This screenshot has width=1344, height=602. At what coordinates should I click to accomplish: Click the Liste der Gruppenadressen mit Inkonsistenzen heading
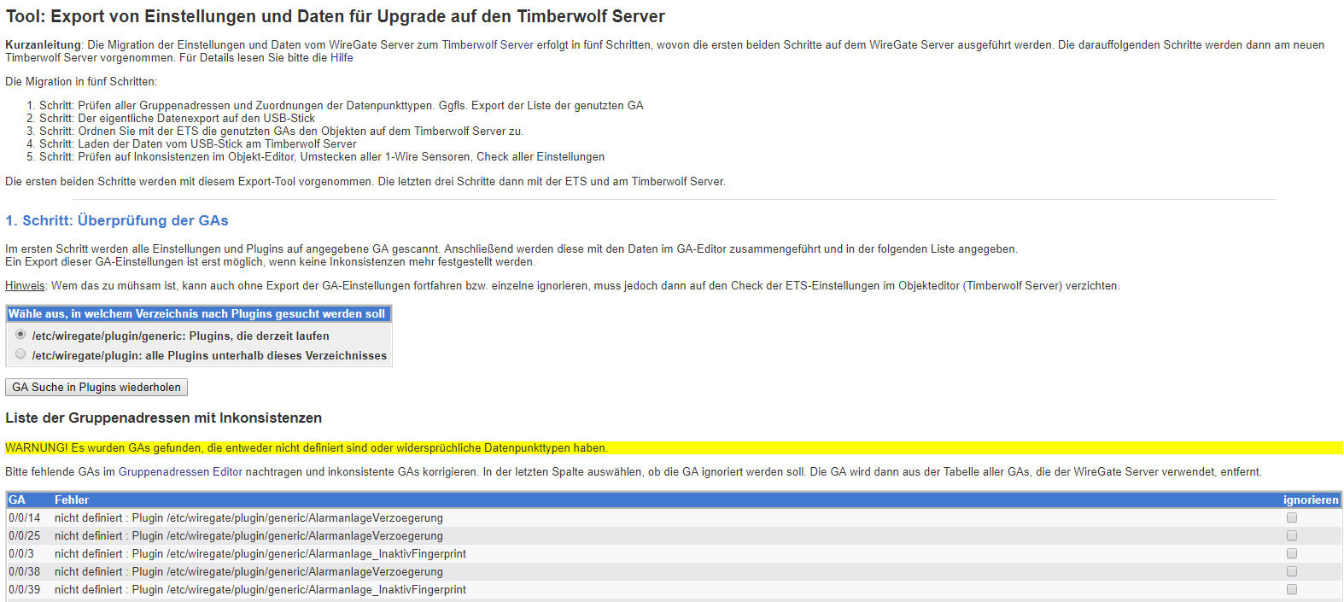point(164,418)
